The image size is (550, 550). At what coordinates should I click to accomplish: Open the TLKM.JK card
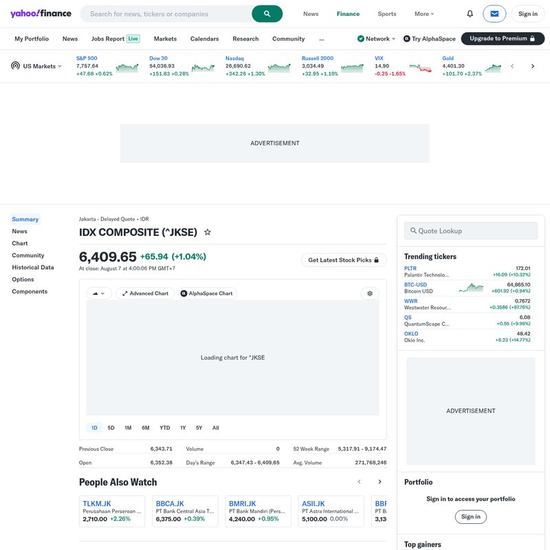112,511
